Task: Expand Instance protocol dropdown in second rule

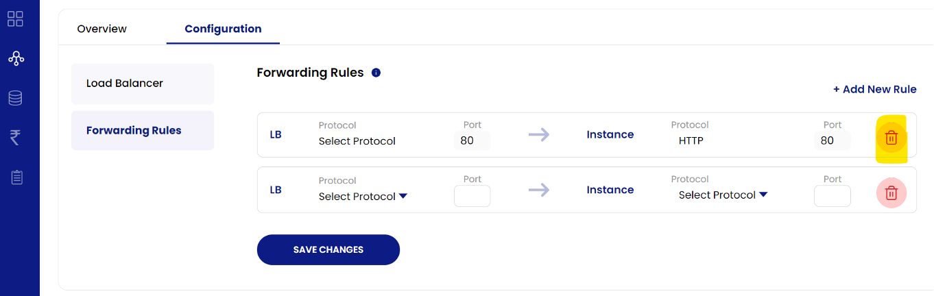Action: pos(723,195)
